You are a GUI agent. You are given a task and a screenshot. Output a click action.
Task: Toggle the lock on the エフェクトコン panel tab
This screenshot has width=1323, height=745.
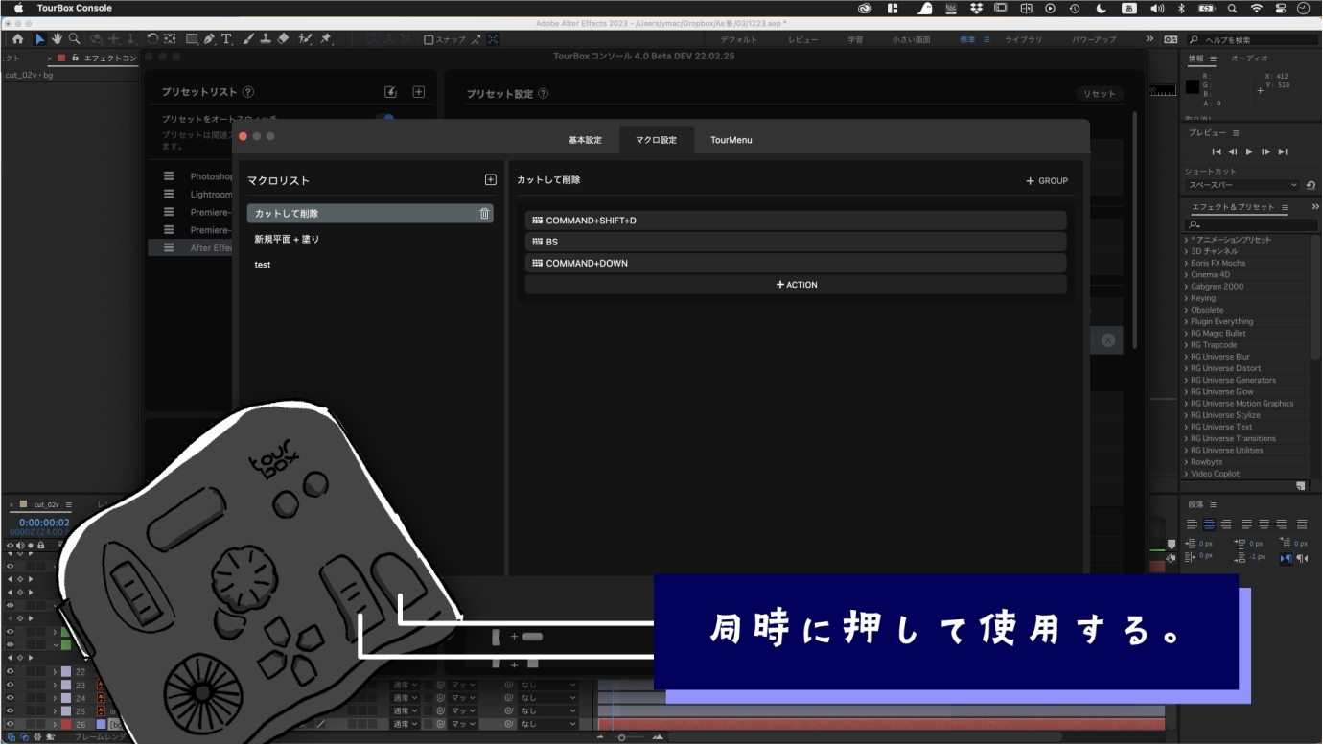pos(75,58)
